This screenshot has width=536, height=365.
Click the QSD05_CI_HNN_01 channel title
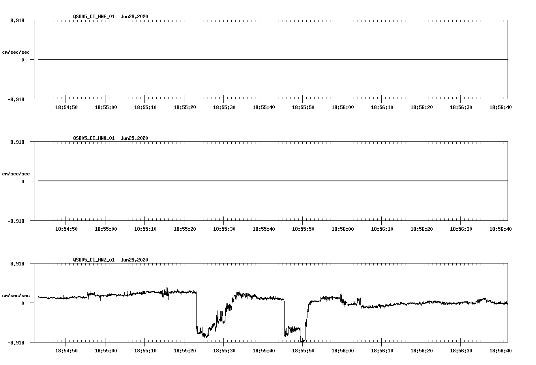coord(94,138)
